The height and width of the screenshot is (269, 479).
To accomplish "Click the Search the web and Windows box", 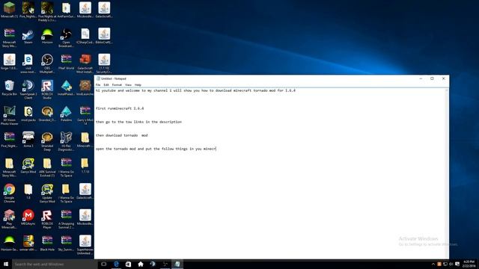I will (x=55, y=264).
